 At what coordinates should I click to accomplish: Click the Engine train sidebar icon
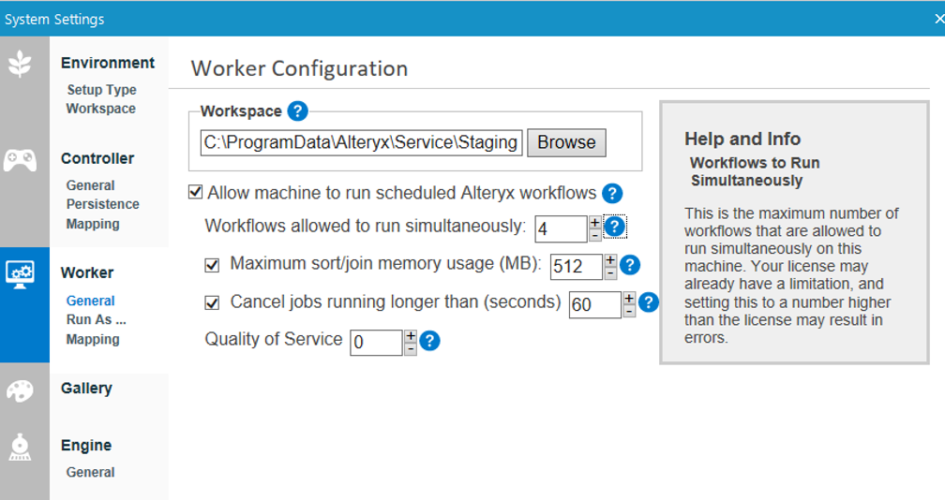[20, 448]
